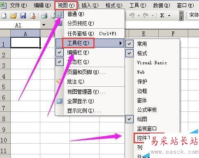Click the Save floppy disk icon
Image resolution: width=199 pixels, height=158 pixels.
23,16
